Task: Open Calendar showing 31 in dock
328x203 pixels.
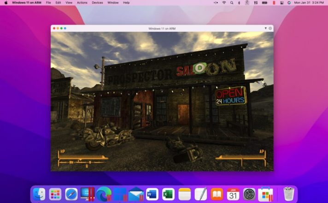Action: tap(233, 194)
